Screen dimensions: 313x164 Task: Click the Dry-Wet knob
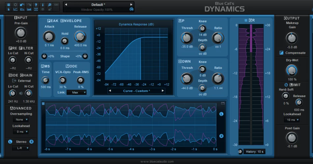point(292,71)
